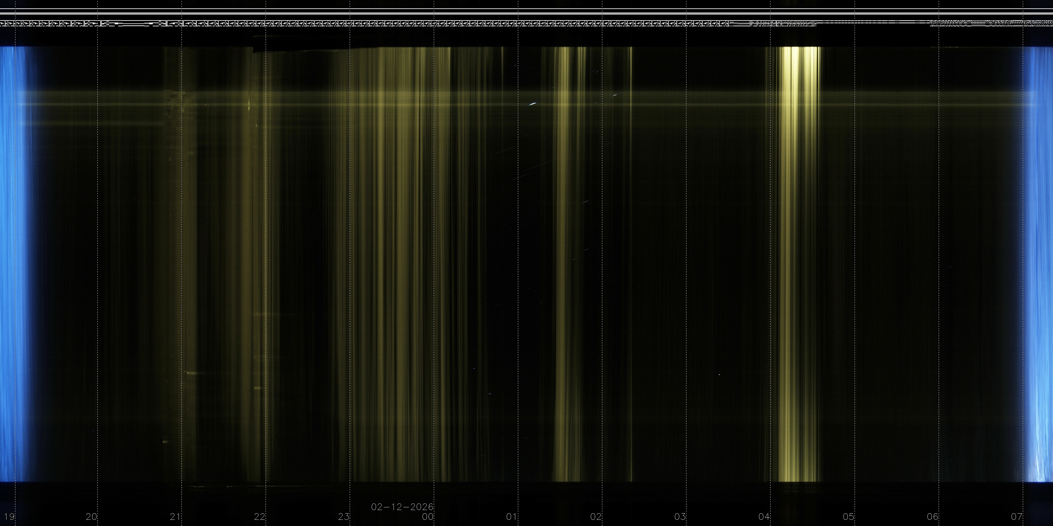Click the 00 midnight hour label
This screenshot has height=526, width=1053.
pos(428,517)
